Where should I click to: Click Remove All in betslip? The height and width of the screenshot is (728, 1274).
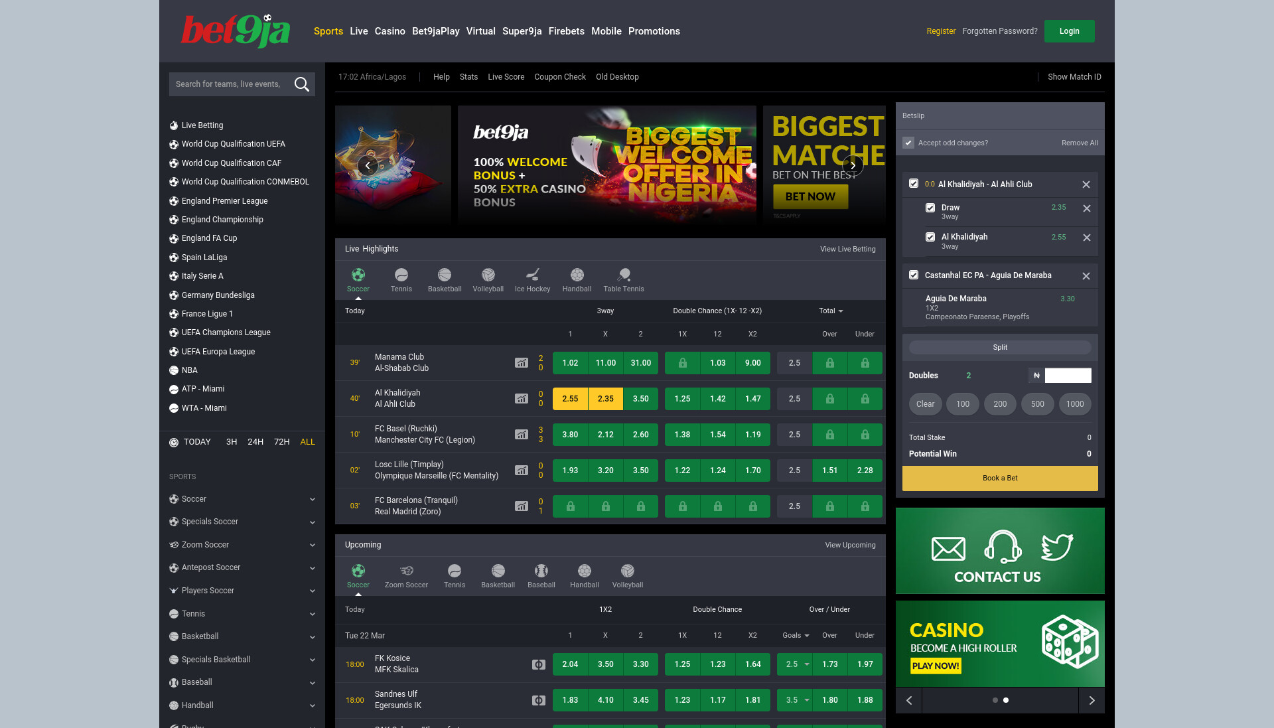click(1080, 143)
